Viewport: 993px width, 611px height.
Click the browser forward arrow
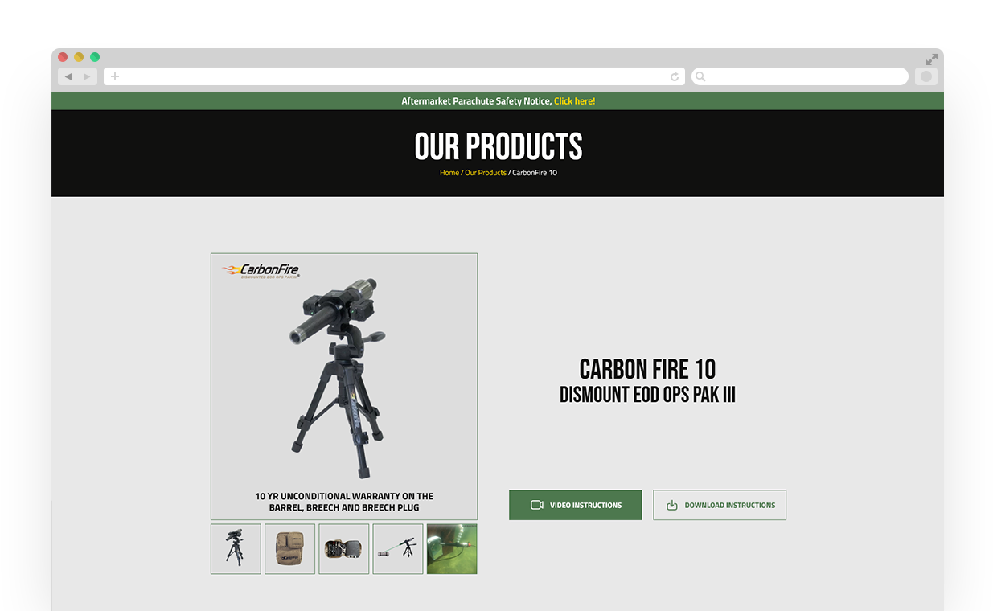pyautogui.click(x=87, y=76)
